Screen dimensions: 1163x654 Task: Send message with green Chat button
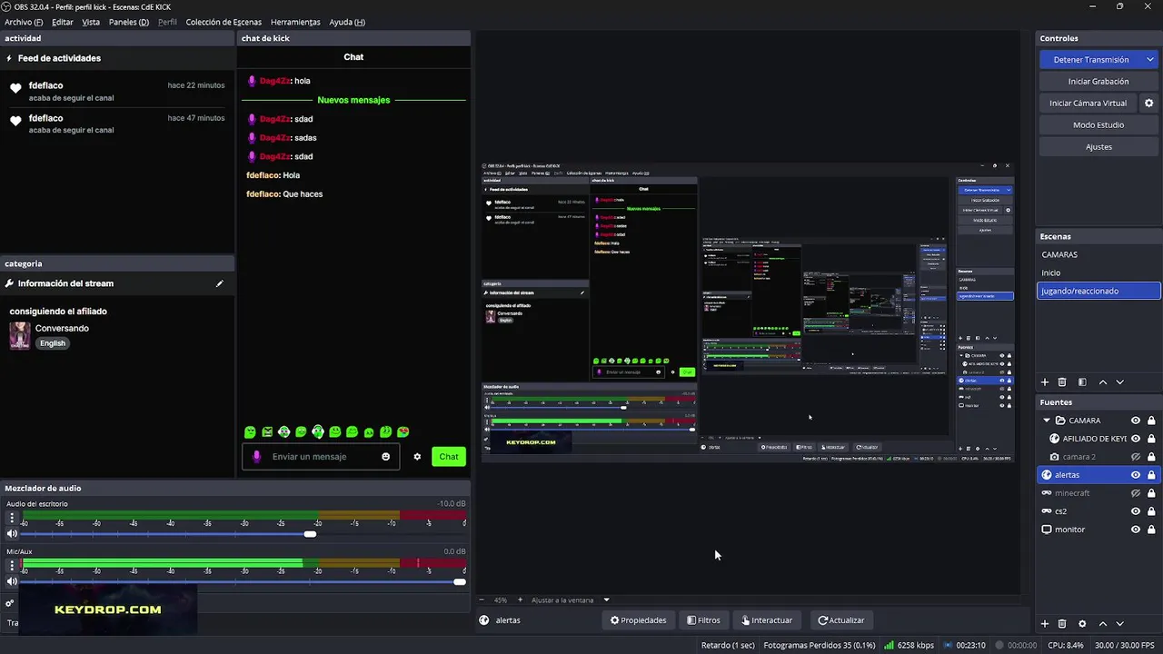click(449, 457)
